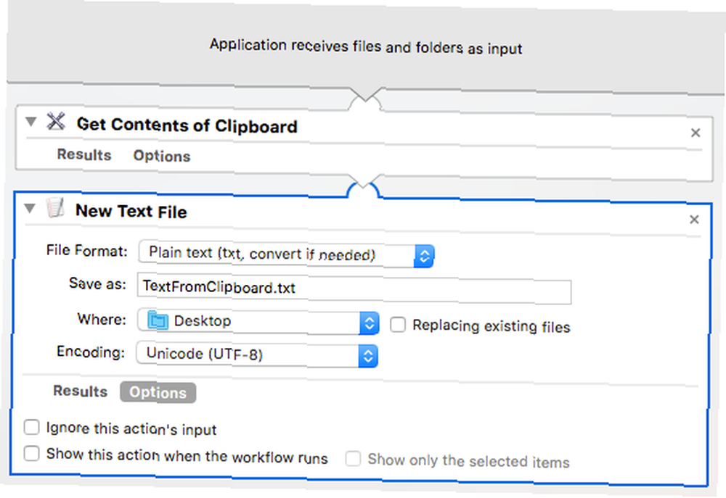Image resolution: width=726 pixels, height=498 pixels.
Task: Open the Encoding Unicode (UTF-8) dropdown
Action: tap(257, 354)
